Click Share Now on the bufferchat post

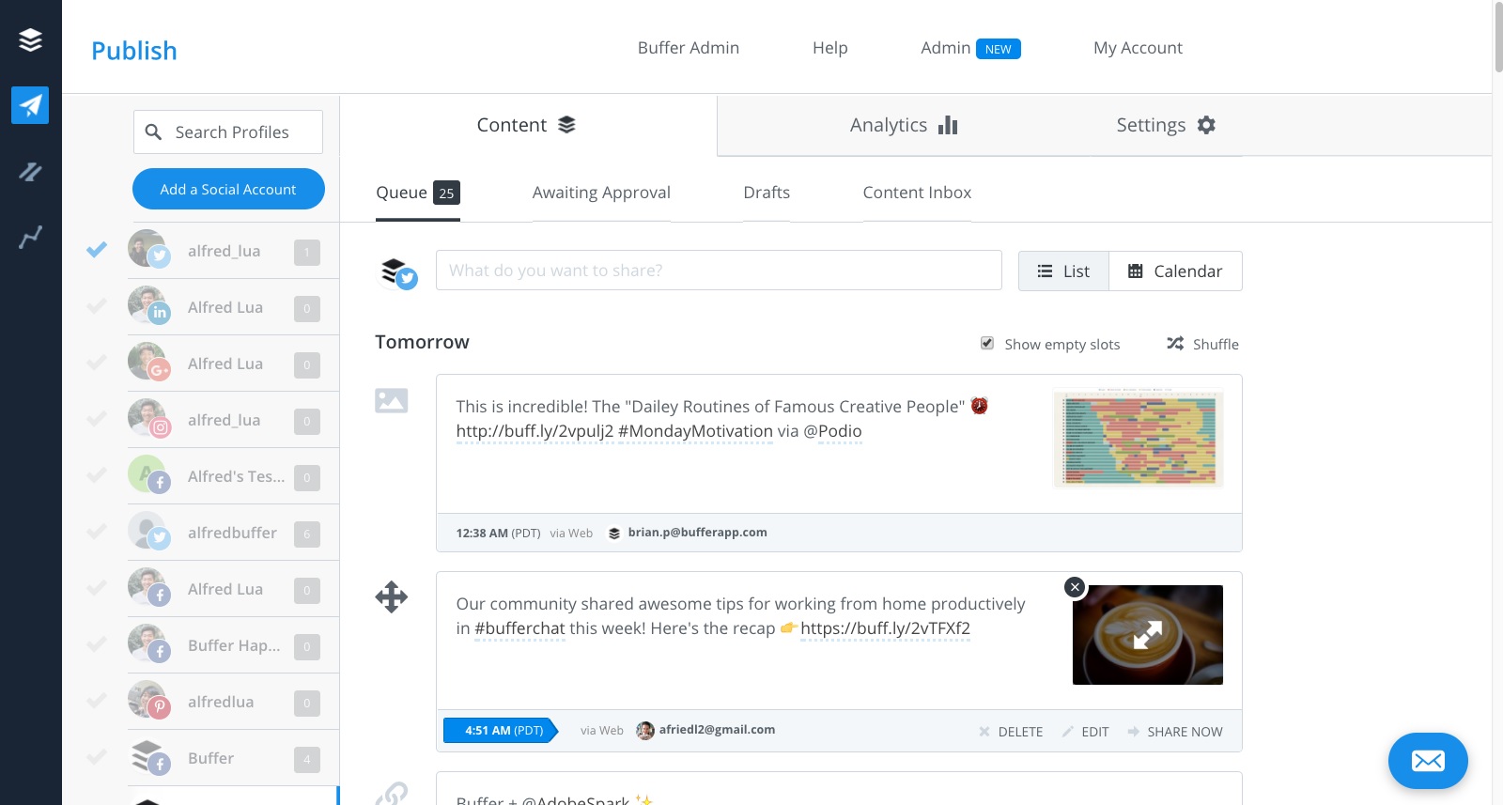pyautogui.click(x=1175, y=732)
